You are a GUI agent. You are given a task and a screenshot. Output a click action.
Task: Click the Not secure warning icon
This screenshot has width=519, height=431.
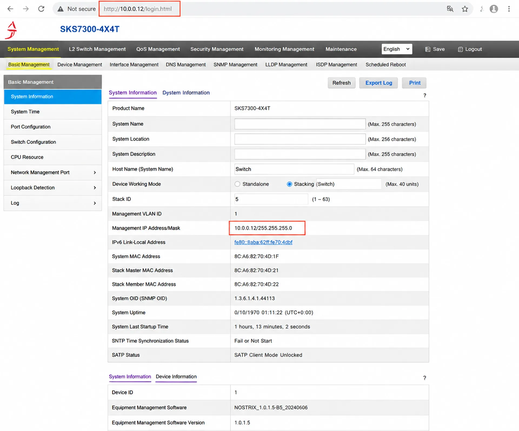[61, 9]
